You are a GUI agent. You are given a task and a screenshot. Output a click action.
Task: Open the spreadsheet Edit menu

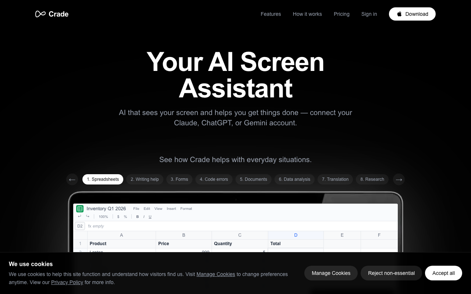click(147, 209)
